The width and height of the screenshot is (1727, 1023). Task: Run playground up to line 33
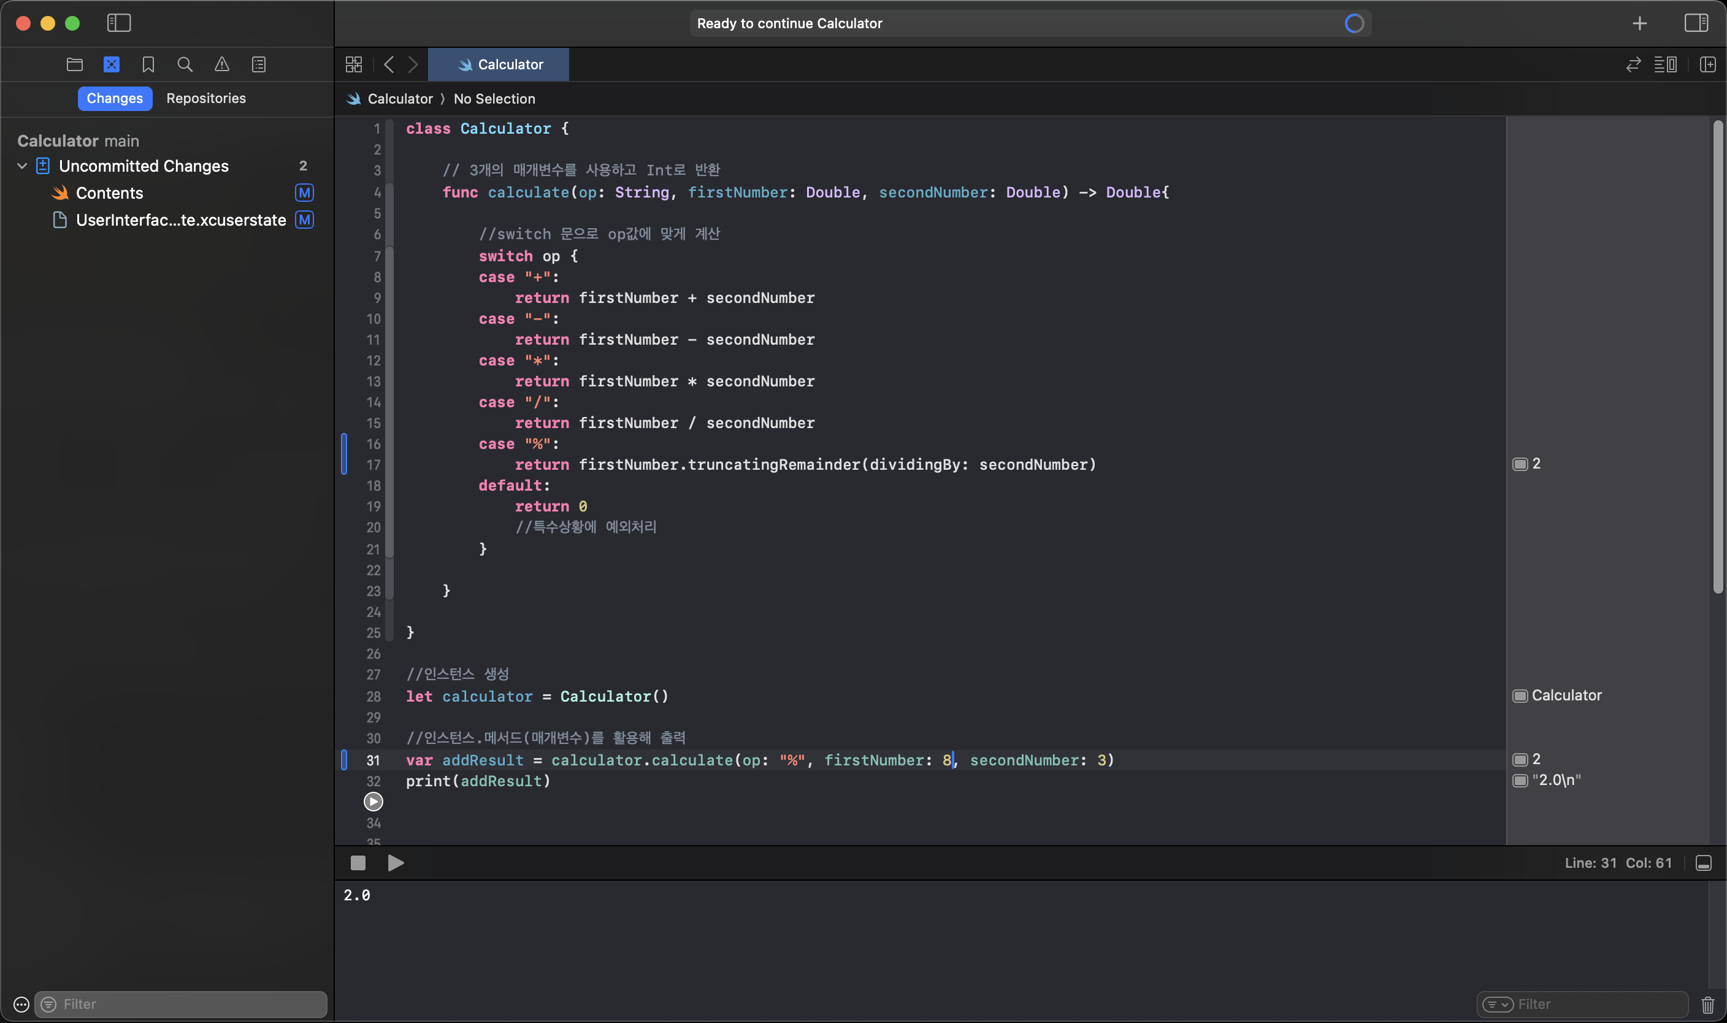point(373,802)
